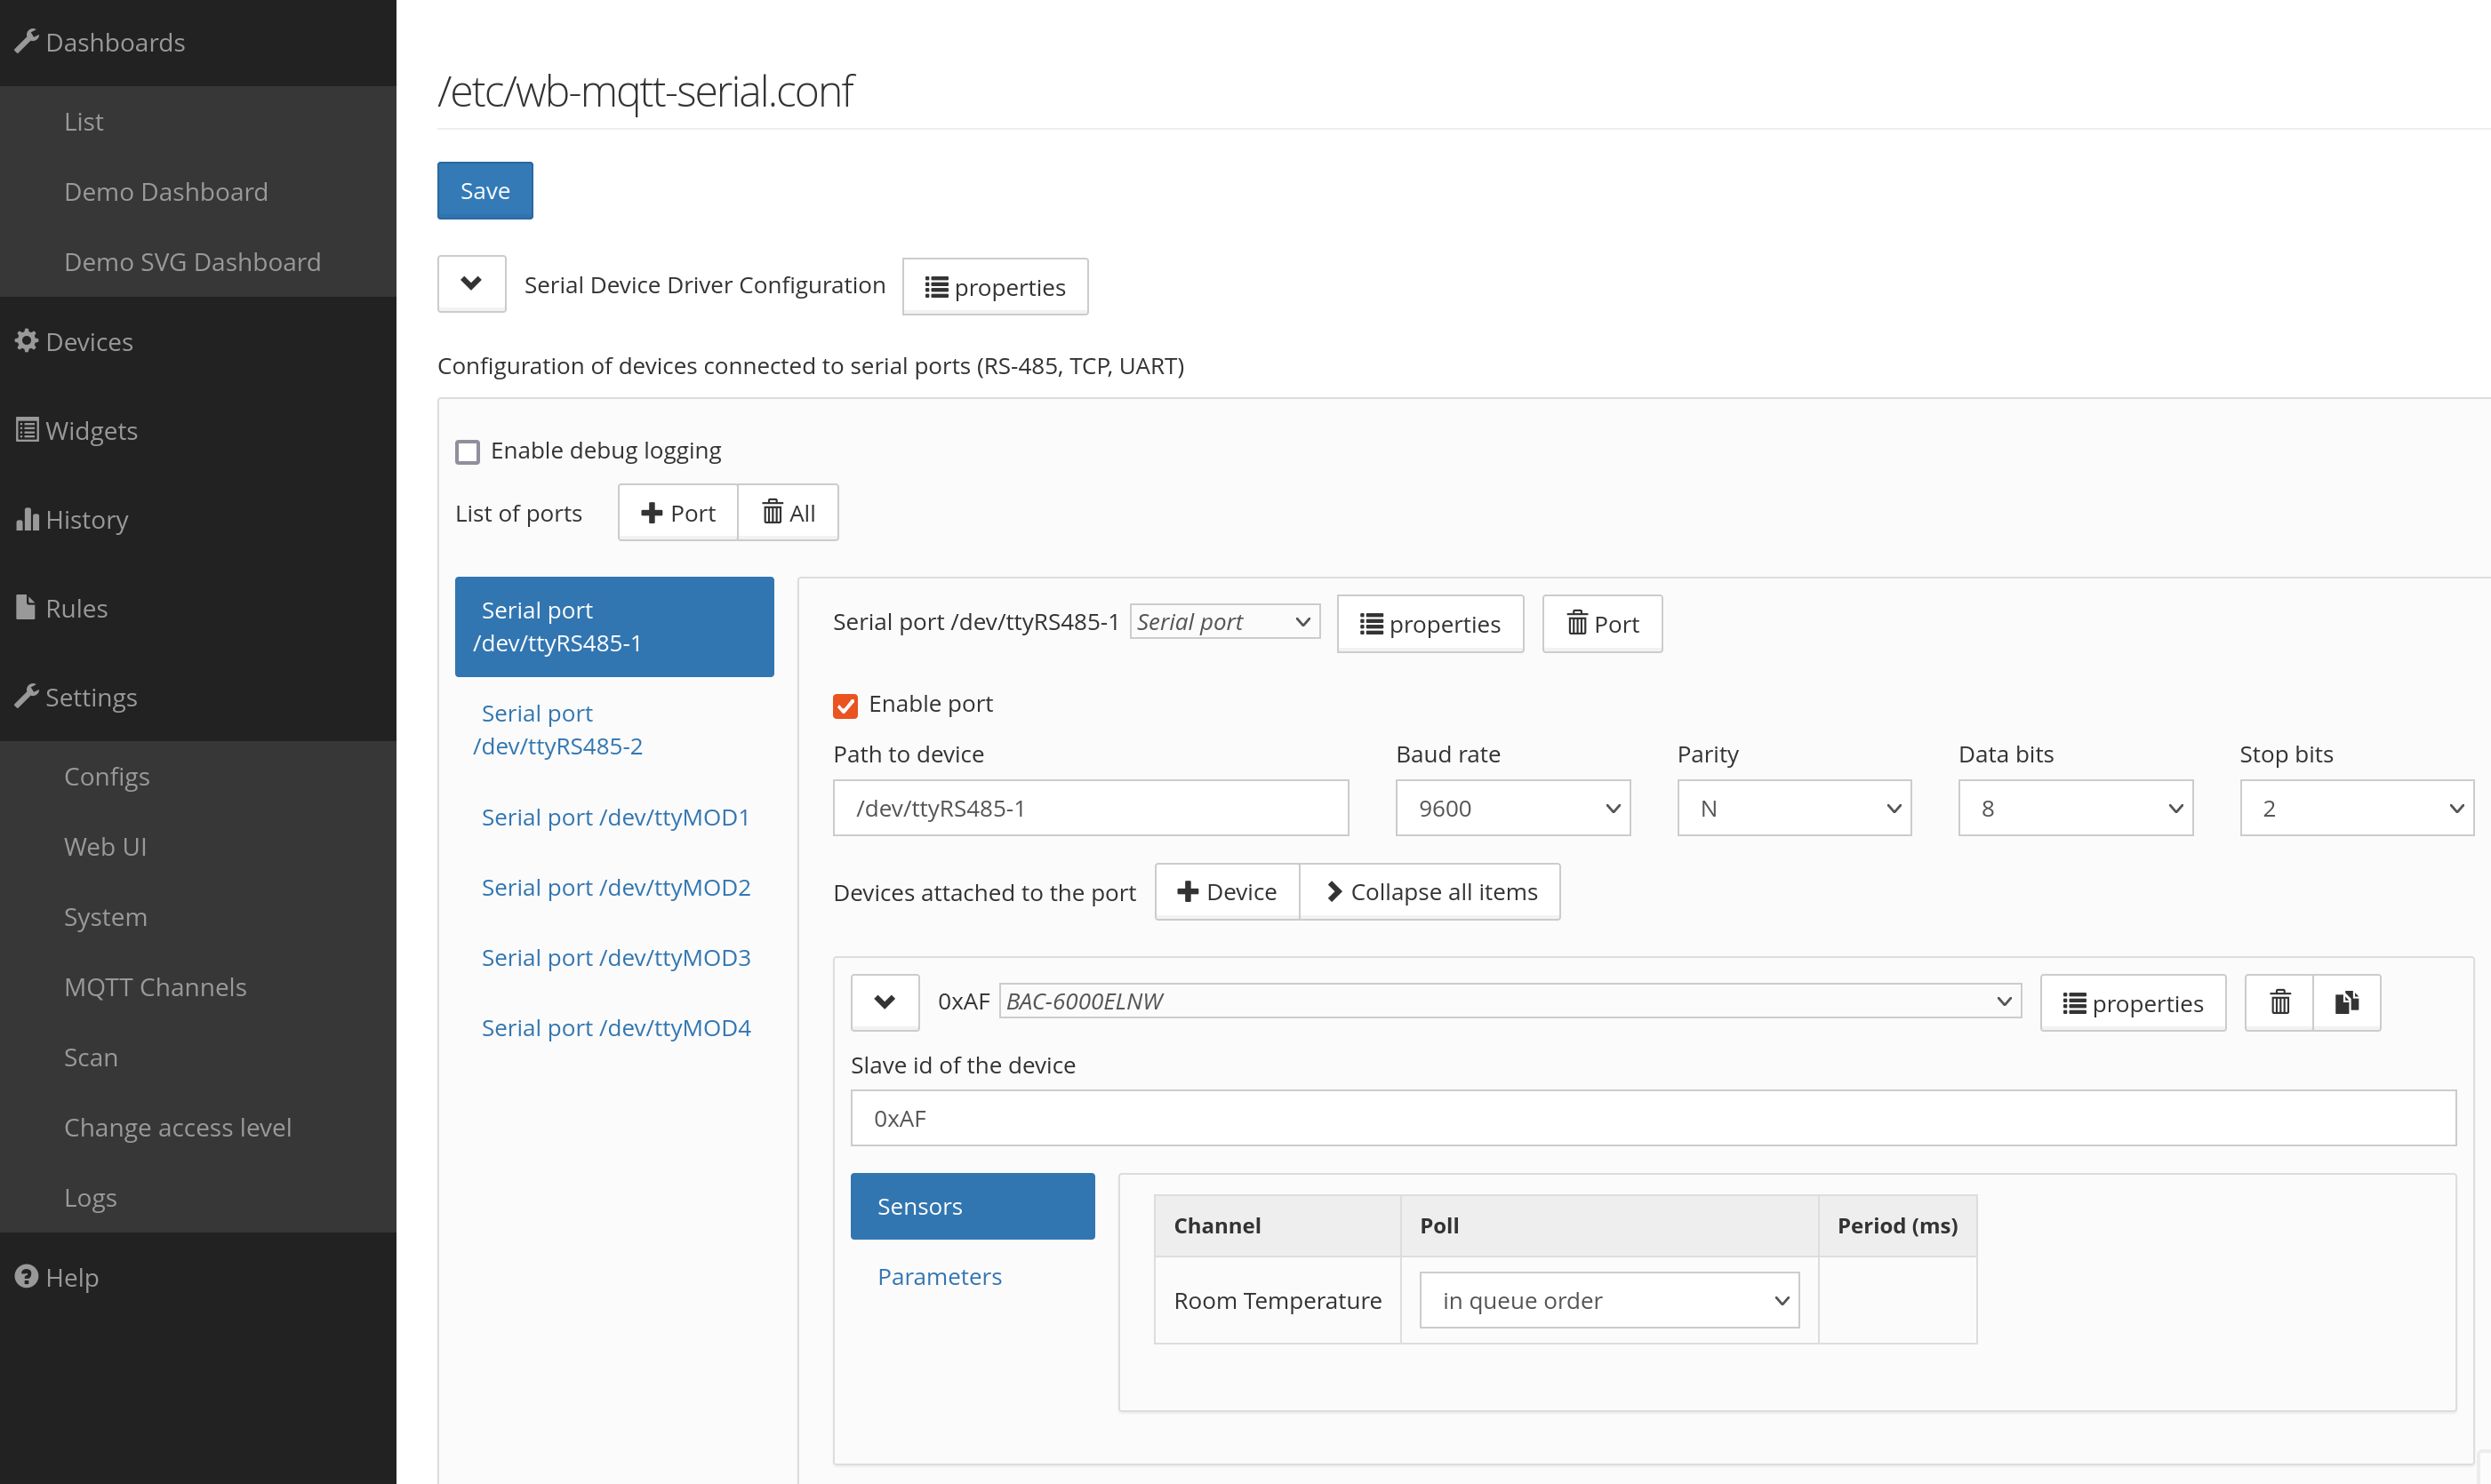Screen dimensions: 2491x1484
Task: Toggle the Enable port checkbox
Action: (845, 706)
